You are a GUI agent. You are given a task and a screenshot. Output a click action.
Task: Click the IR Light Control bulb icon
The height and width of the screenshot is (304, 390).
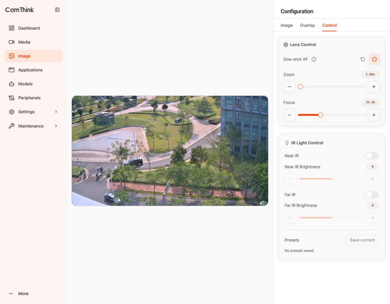(287, 143)
